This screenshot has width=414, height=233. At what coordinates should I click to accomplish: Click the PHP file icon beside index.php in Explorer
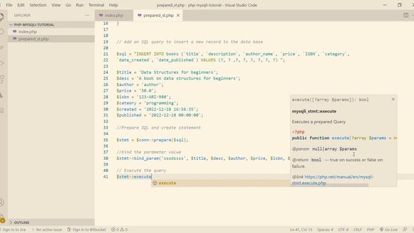tap(15, 32)
